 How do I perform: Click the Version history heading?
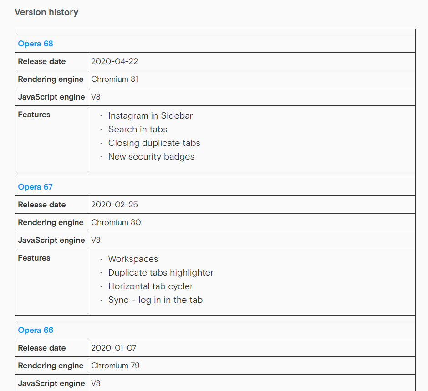click(x=46, y=12)
